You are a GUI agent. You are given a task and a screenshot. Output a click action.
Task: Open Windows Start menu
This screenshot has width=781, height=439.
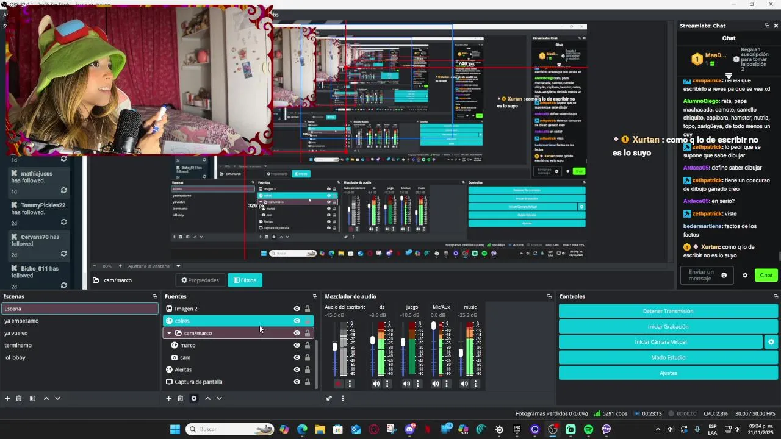point(175,429)
